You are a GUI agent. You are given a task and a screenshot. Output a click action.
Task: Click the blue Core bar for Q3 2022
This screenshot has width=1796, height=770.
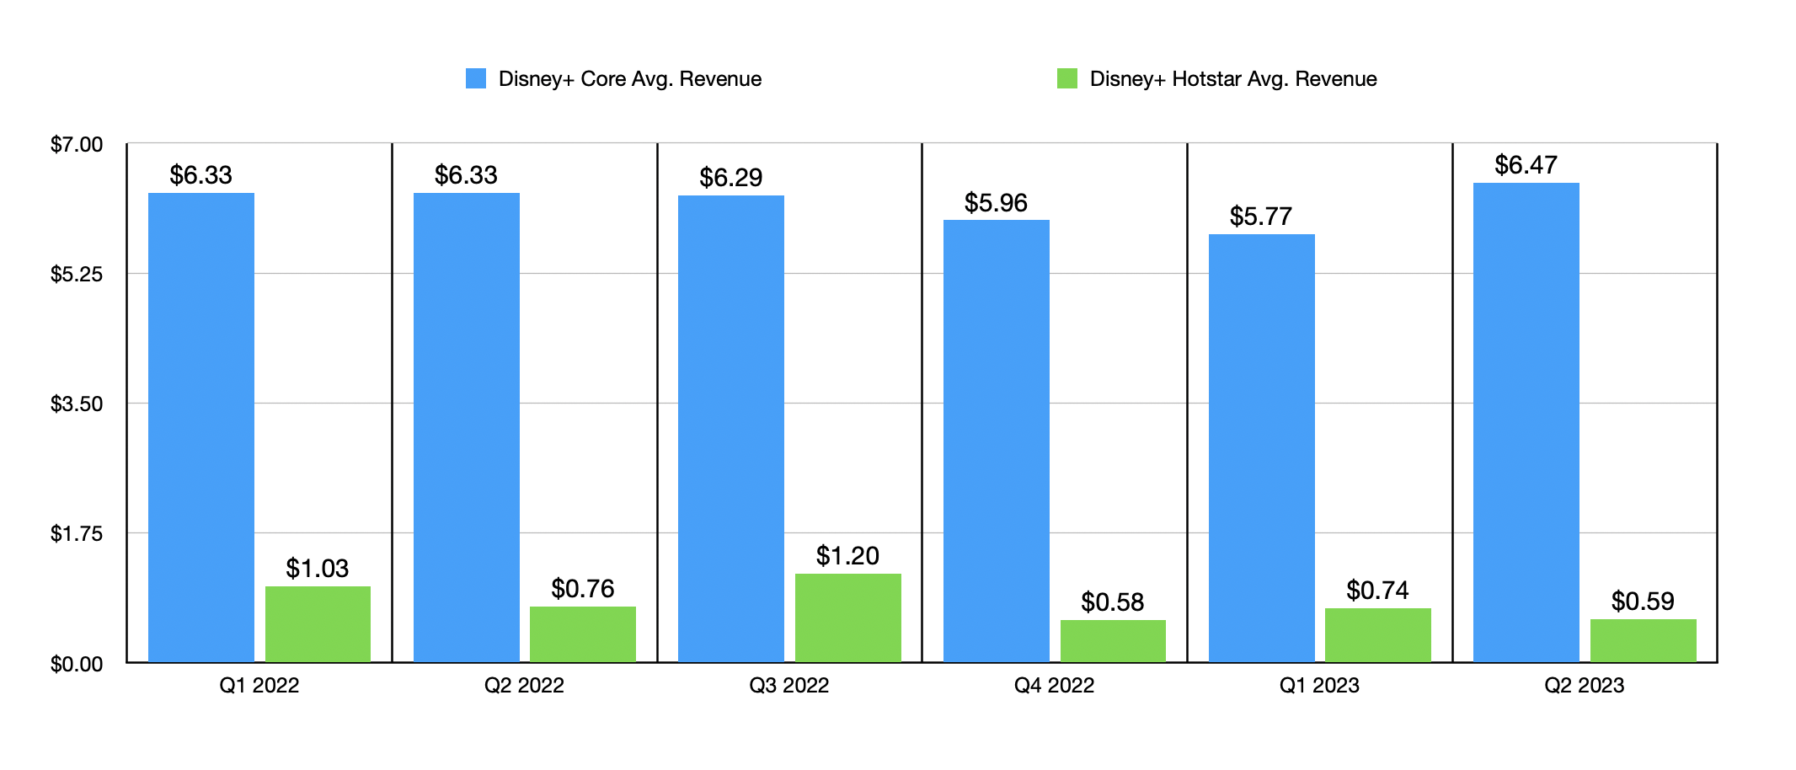tap(731, 429)
